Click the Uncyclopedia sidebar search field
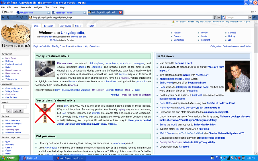 [15, 107]
